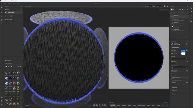
Task: Click the blue Random seed button
Action: point(183,51)
